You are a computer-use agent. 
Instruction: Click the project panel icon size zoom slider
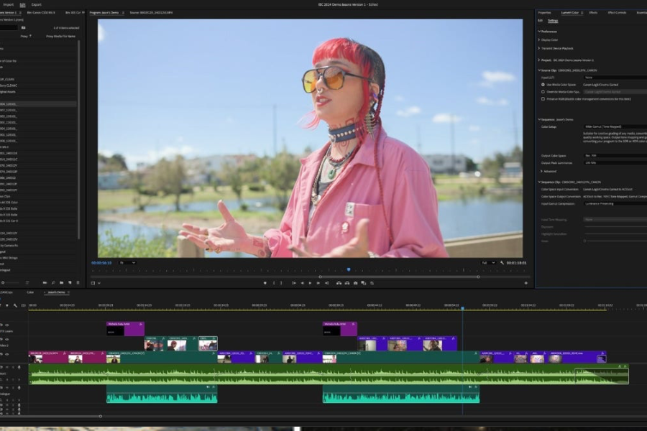pos(3,282)
